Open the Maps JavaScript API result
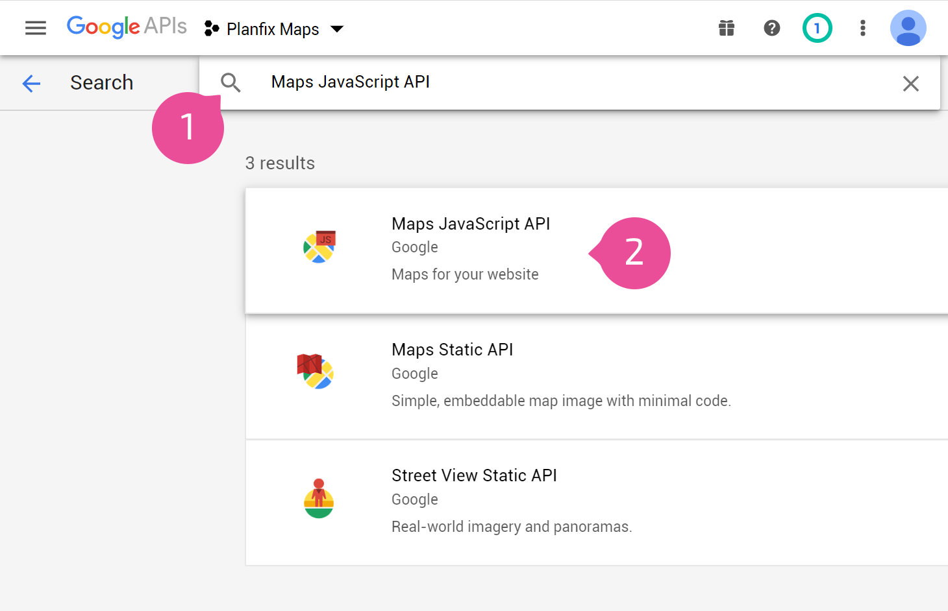The height and width of the screenshot is (611, 948). [597, 250]
